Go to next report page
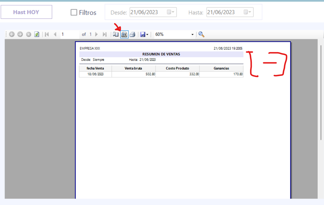Screen dimensions: 324x205 click(97, 34)
